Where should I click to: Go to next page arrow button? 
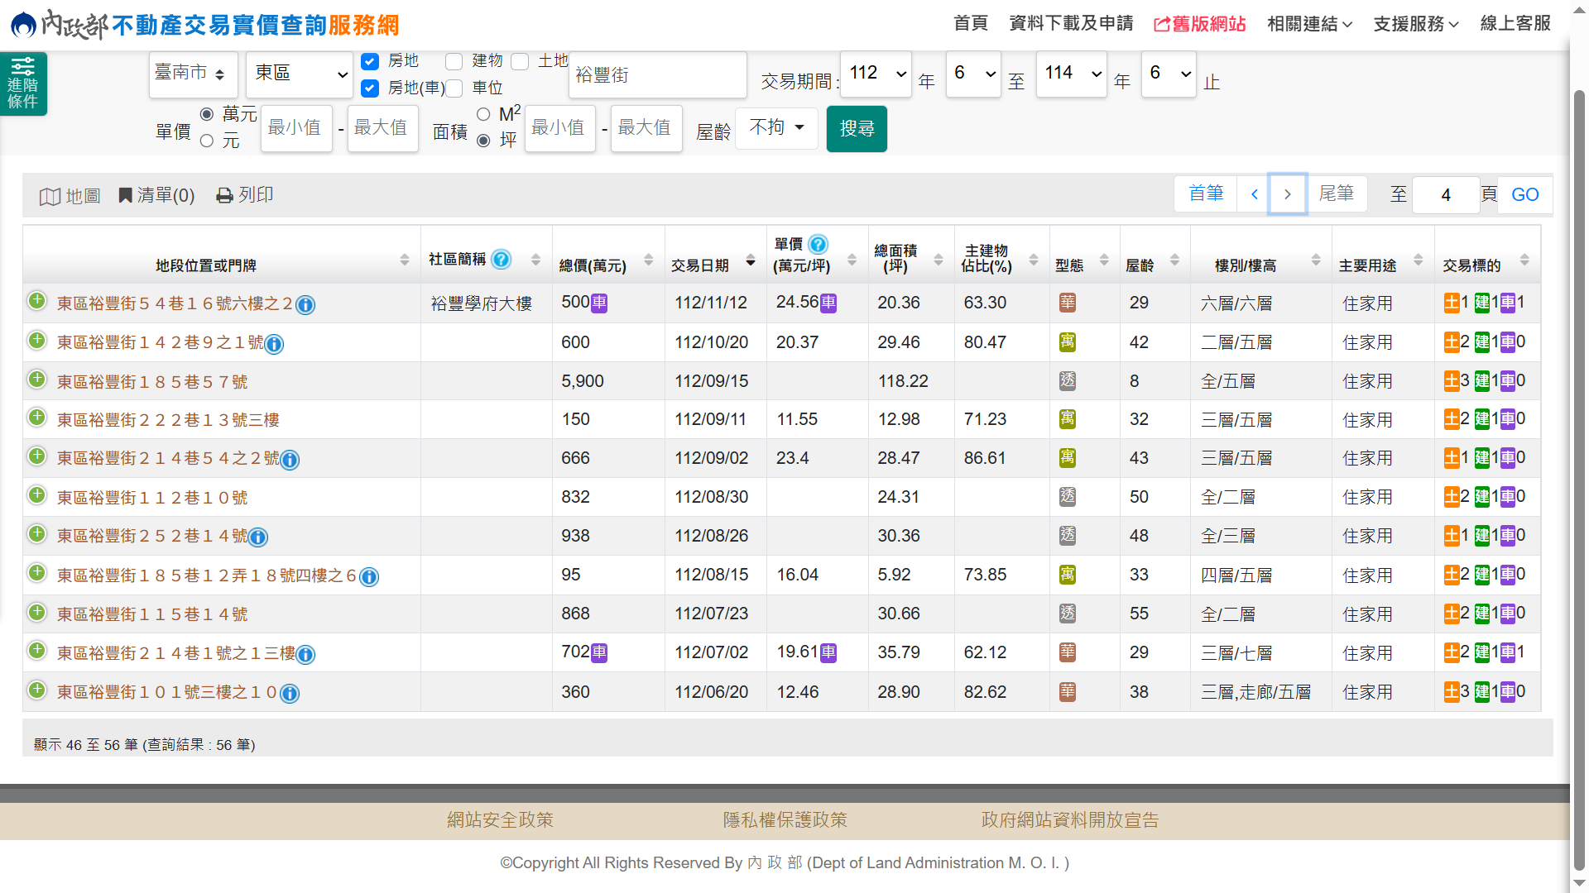[1288, 194]
